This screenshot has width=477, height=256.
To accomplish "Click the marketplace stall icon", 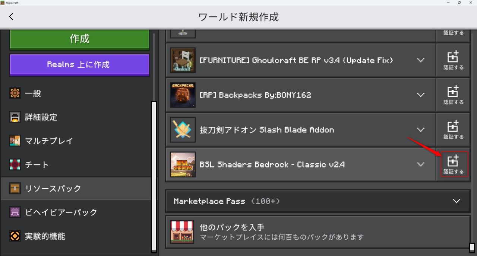I will click(x=182, y=231).
